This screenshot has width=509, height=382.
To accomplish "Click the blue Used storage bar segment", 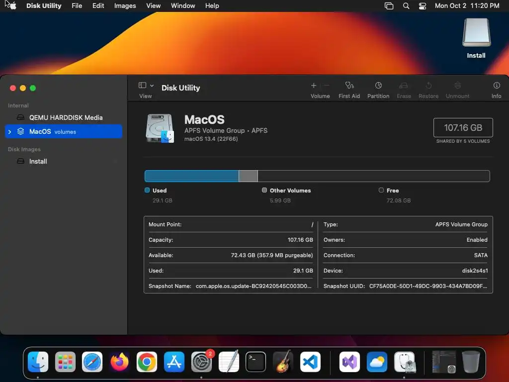I will [x=191, y=176].
